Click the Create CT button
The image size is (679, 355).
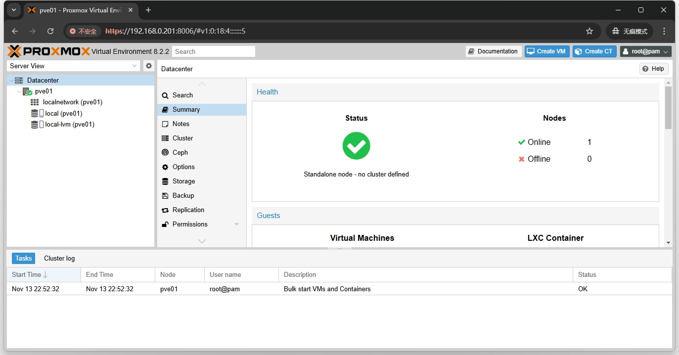594,51
